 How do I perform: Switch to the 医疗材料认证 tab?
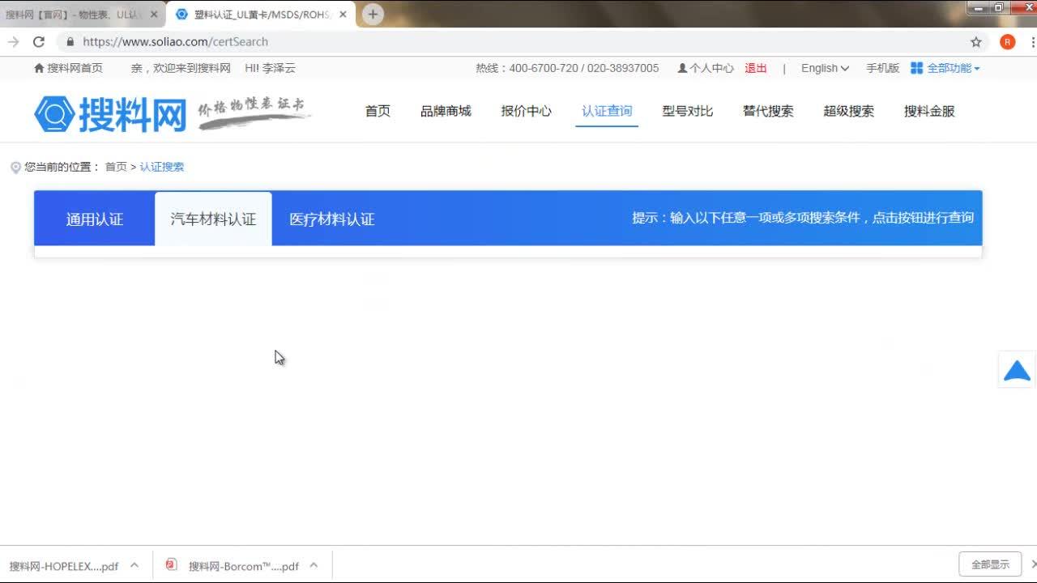click(x=331, y=219)
